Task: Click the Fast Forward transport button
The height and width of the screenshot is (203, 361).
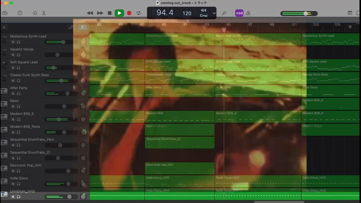Action: pyautogui.click(x=100, y=13)
